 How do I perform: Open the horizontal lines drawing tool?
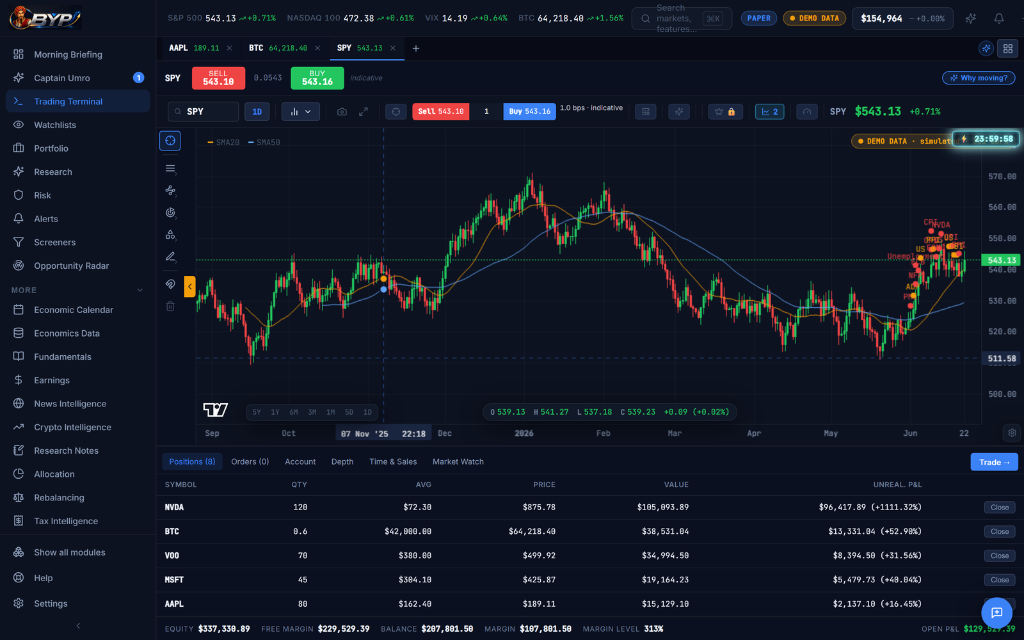[x=170, y=169]
